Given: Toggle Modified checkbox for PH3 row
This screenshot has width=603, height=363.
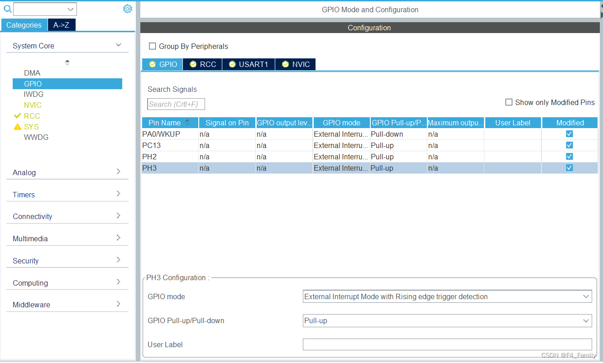Looking at the screenshot, I should (x=569, y=168).
